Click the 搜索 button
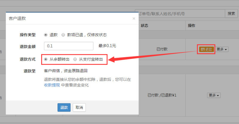Viewport: 239px width, 124px height. pyautogui.click(x=231, y=13)
